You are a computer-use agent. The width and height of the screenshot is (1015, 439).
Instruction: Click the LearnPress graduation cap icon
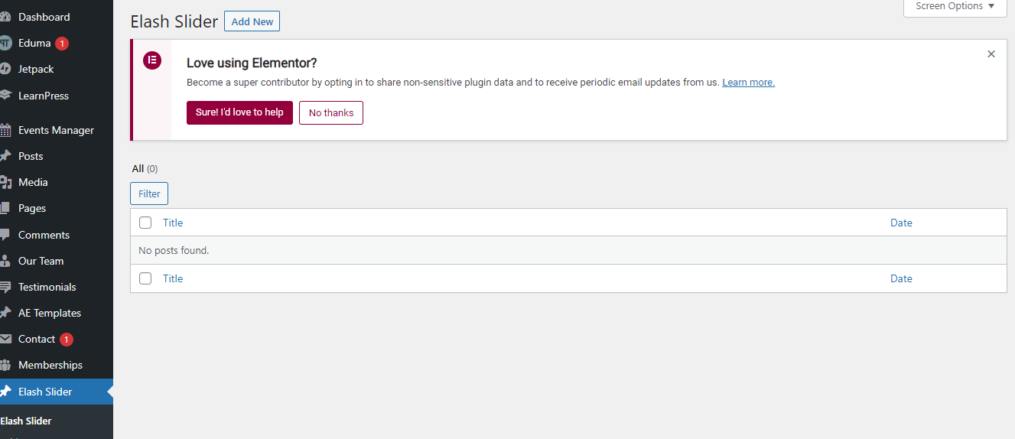(x=5, y=96)
